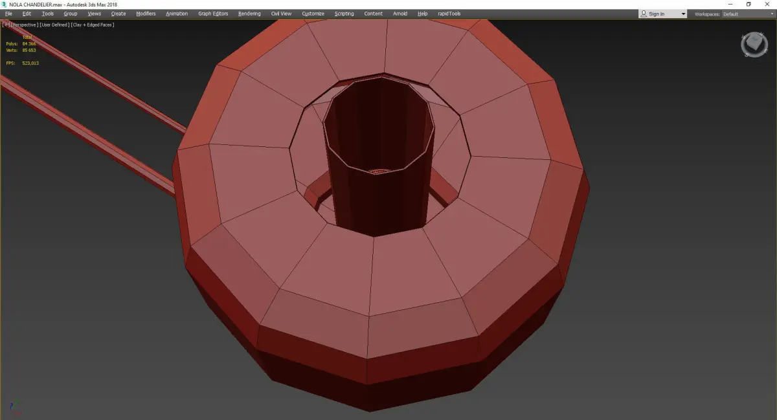Minimize the 3ds Max window
This screenshot has width=777, height=420.
coord(731,4)
